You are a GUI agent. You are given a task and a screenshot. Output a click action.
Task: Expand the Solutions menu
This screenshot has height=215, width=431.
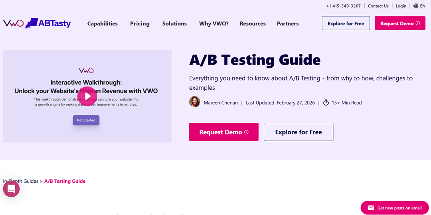[174, 24]
